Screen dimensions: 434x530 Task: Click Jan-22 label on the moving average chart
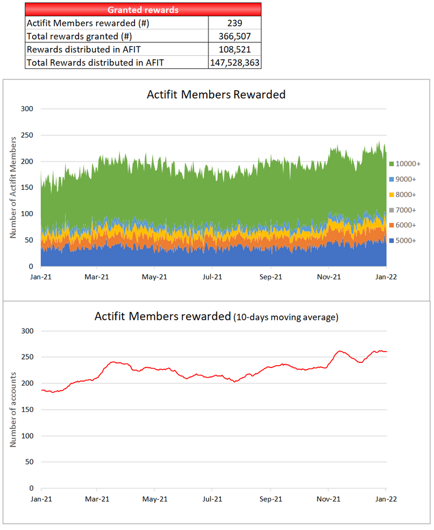tap(386, 499)
